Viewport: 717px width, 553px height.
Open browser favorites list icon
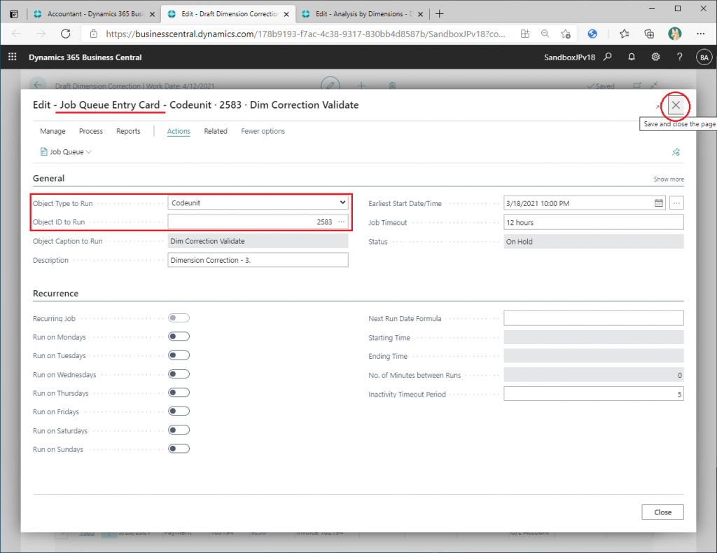[x=624, y=34]
